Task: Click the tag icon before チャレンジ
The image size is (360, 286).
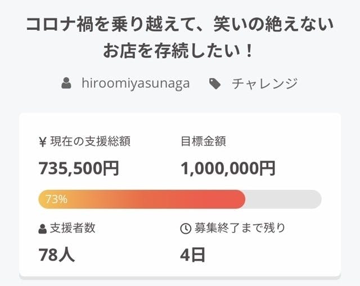Action: point(214,84)
